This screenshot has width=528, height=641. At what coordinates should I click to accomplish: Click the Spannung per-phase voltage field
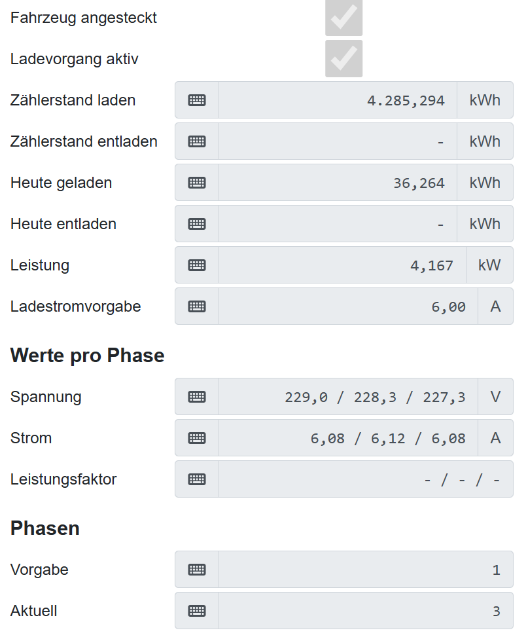coord(348,397)
